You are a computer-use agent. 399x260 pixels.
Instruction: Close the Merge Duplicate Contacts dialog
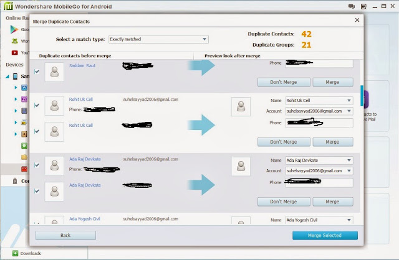click(x=357, y=20)
